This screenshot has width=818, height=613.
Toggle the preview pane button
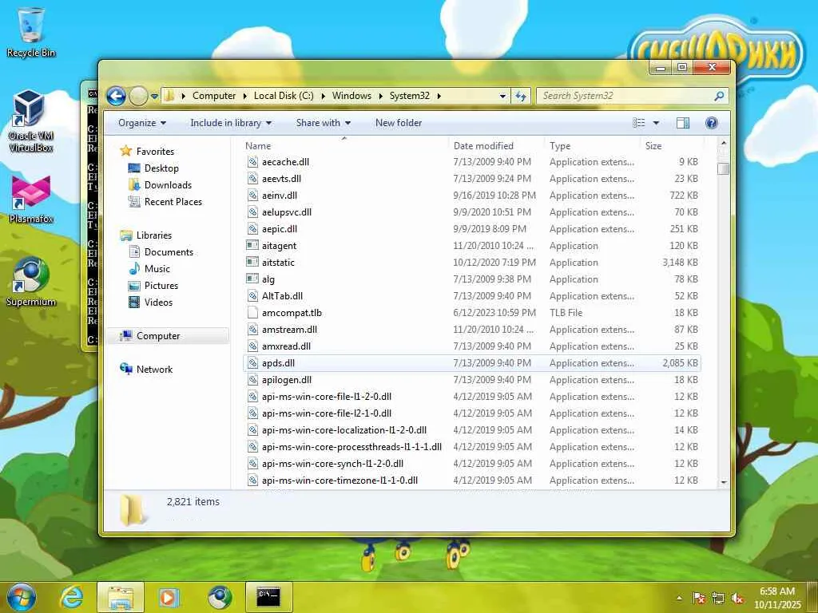click(683, 123)
